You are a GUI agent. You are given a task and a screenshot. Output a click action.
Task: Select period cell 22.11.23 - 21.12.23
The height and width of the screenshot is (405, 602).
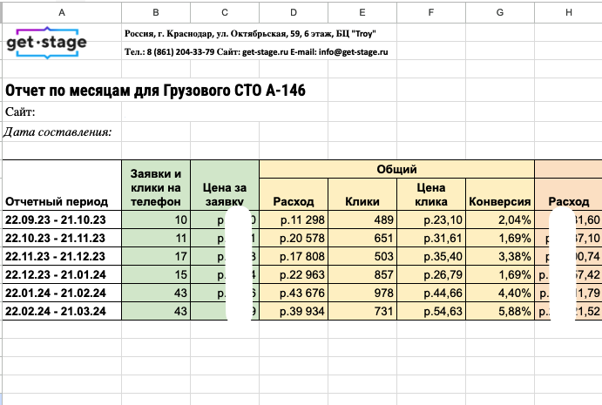click(x=62, y=256)
